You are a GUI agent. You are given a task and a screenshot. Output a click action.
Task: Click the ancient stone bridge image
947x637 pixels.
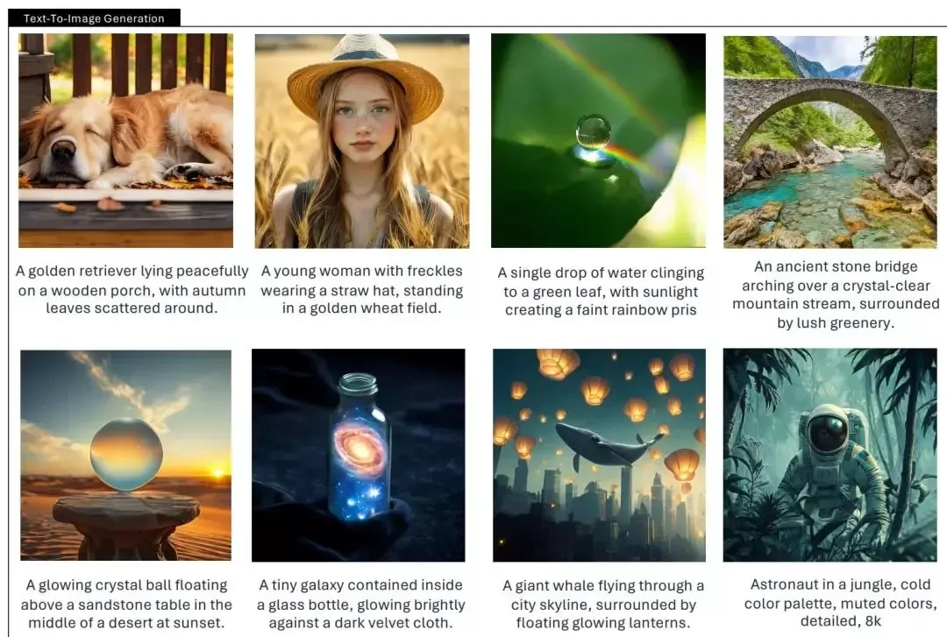pyautogui.click(x=830, y=142)
